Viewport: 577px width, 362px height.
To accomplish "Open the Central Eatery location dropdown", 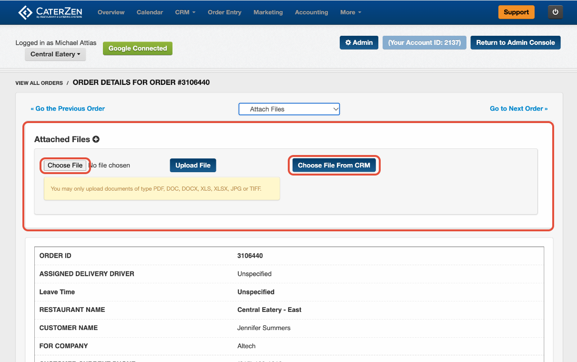I will coord(55,54).
